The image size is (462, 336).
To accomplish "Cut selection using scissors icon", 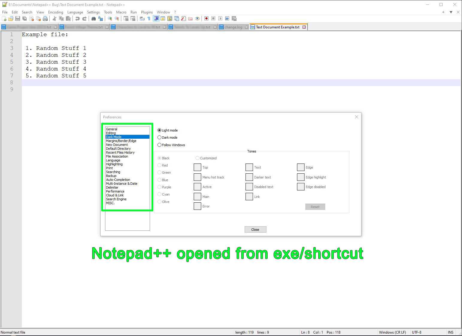I will [x=54, y=19].
